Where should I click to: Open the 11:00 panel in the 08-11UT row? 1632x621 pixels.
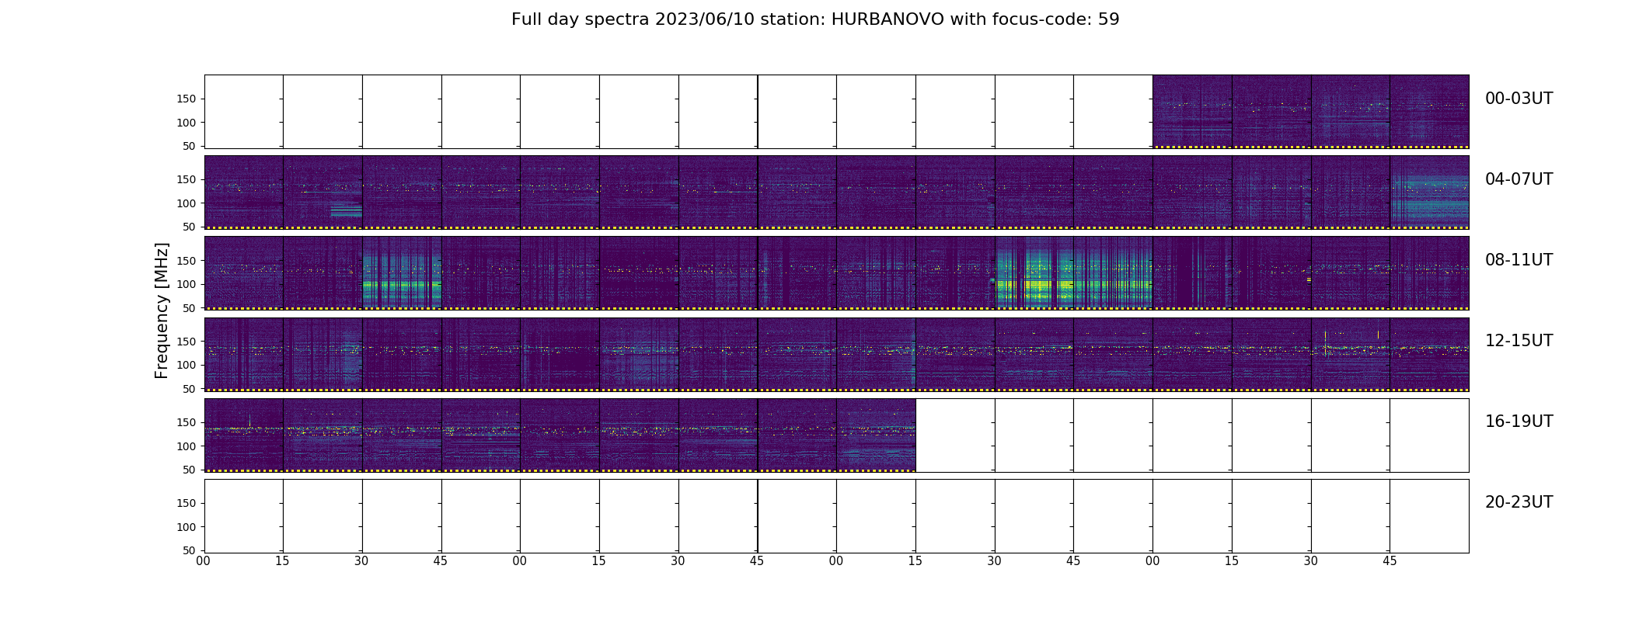coord(1192,273)
